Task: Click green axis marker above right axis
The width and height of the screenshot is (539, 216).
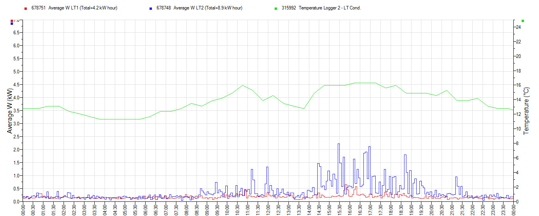Action: coord(523,20)
